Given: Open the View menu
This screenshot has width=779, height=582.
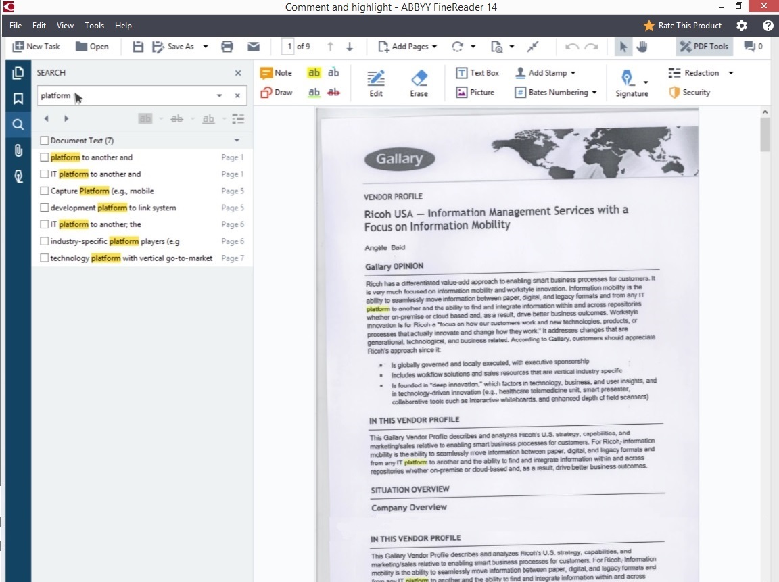Looking at the screenshot, I should 65,26.
